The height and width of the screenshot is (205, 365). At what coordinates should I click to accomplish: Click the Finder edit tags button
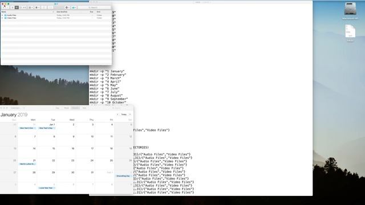[x=51, y=7]
